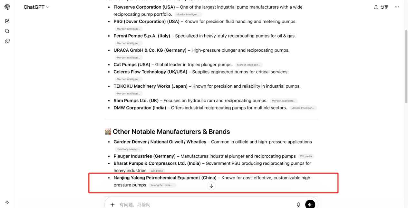Jump to bottom with the down-arrow button

[x=211, y=186]
